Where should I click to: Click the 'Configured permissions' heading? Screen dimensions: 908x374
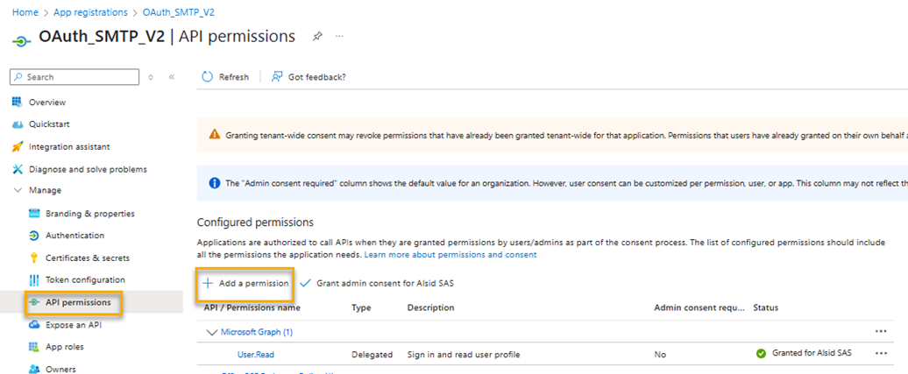(x=255, y=222)
